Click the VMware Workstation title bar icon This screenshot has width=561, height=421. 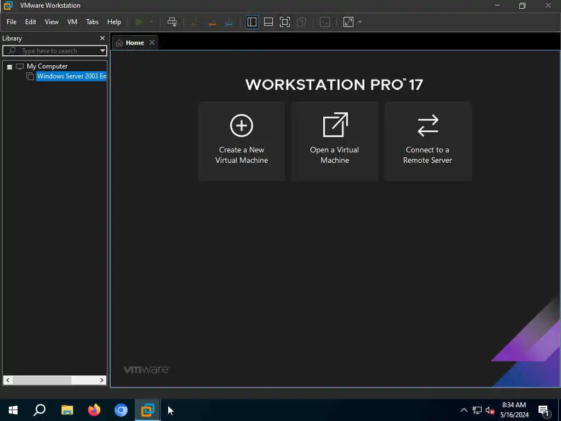pos(8,5)
